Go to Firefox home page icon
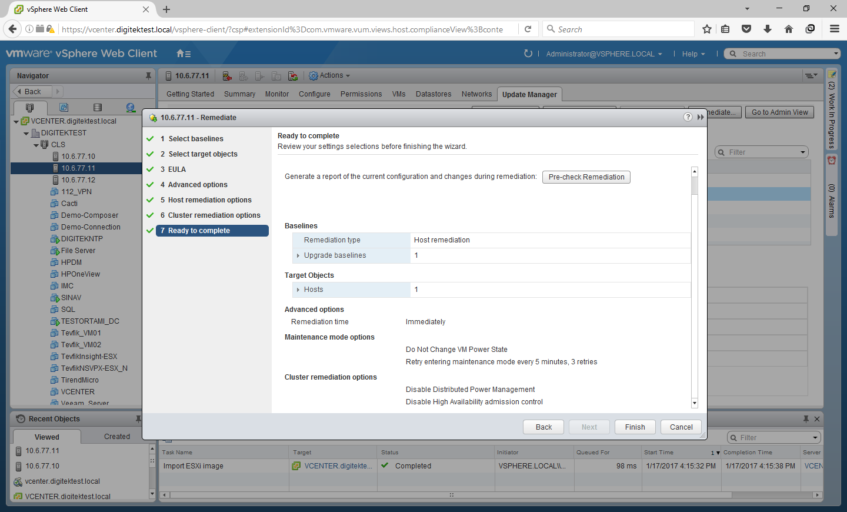Screen dimensions: 847x512 pyautogui.click(x=789, y=29)
